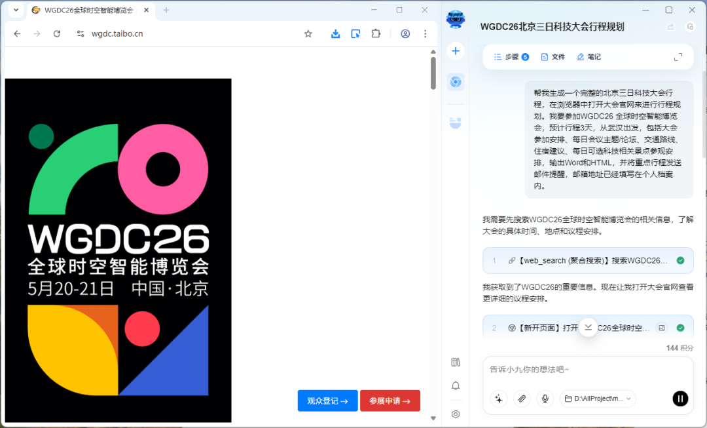Click sparkle enhance icon below input
The width and height of the screenshot is (707, 428).
coord(499,399)
